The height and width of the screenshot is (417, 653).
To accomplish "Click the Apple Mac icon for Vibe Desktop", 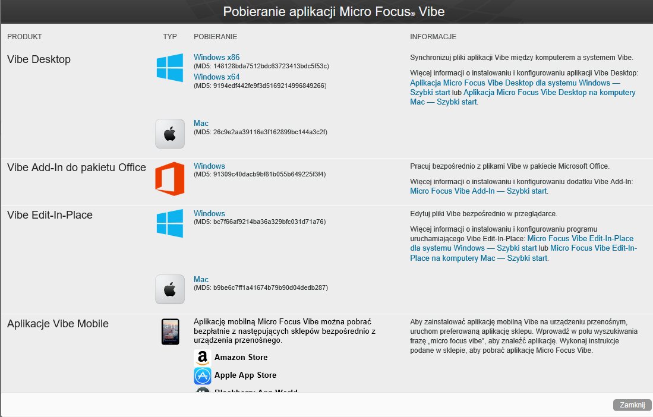I will (170, 134).
